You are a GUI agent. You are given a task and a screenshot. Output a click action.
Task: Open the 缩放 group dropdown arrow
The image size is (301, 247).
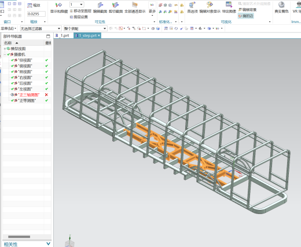45,22
